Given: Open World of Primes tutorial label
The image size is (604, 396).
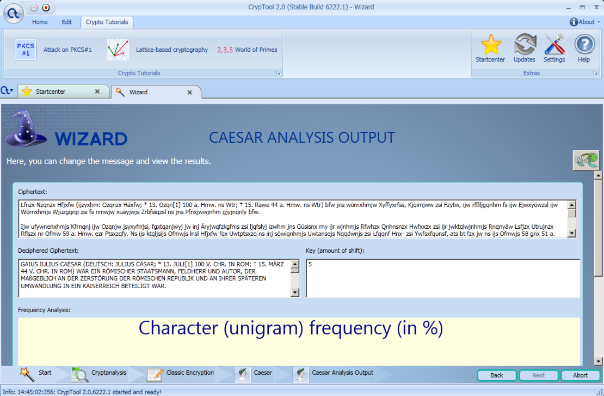Looking at the screenshot, I should [x=256, y=50].
